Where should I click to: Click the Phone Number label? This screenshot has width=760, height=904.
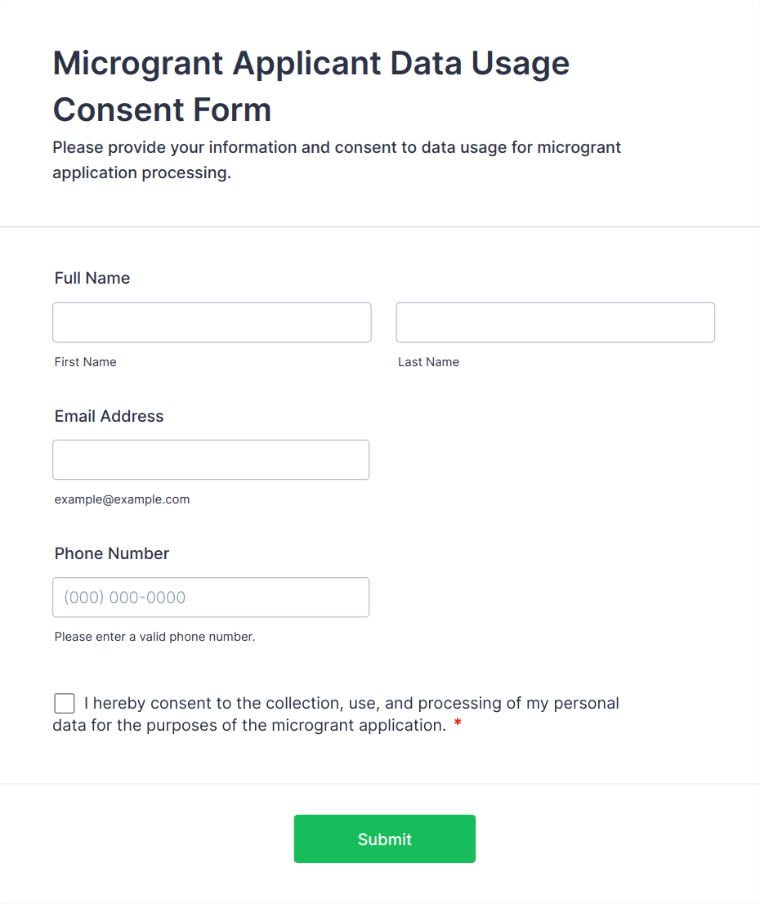(x=112, y=553)
